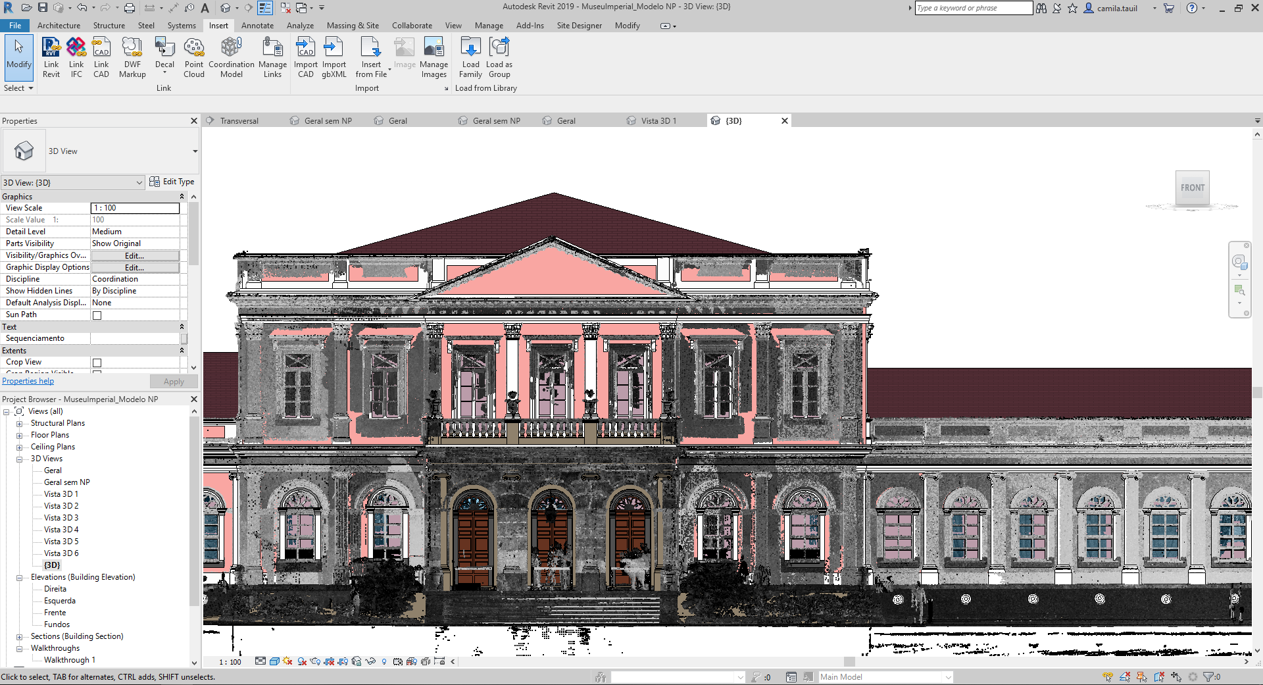The width and height of the screenshot is (1263, 685).
Task: Open the 3D View type selector dropdown
Action: [x=195, y=151]
